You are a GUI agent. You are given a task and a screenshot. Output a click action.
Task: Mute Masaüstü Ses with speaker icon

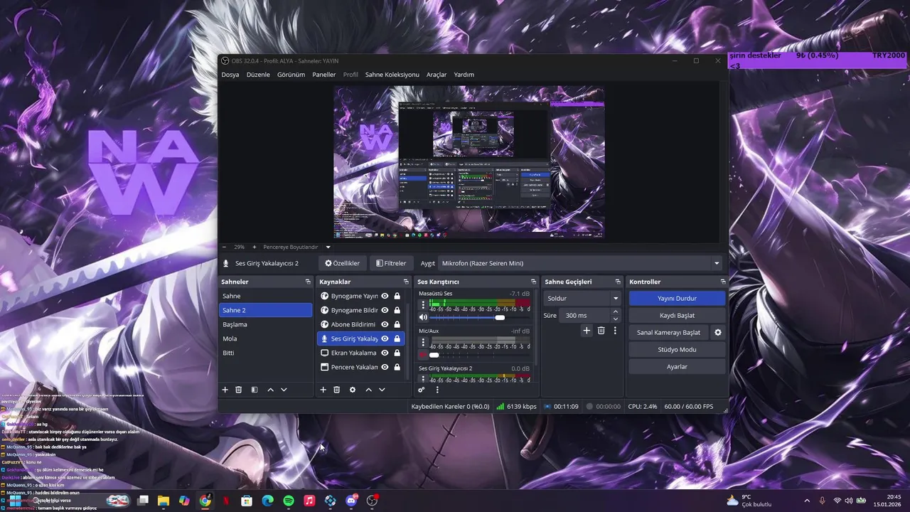[x=423, y=317]
